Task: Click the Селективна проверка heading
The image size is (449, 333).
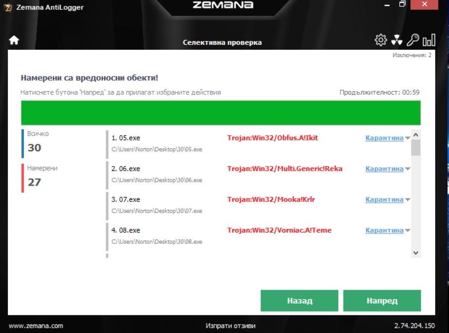Action: click(222, 42)
